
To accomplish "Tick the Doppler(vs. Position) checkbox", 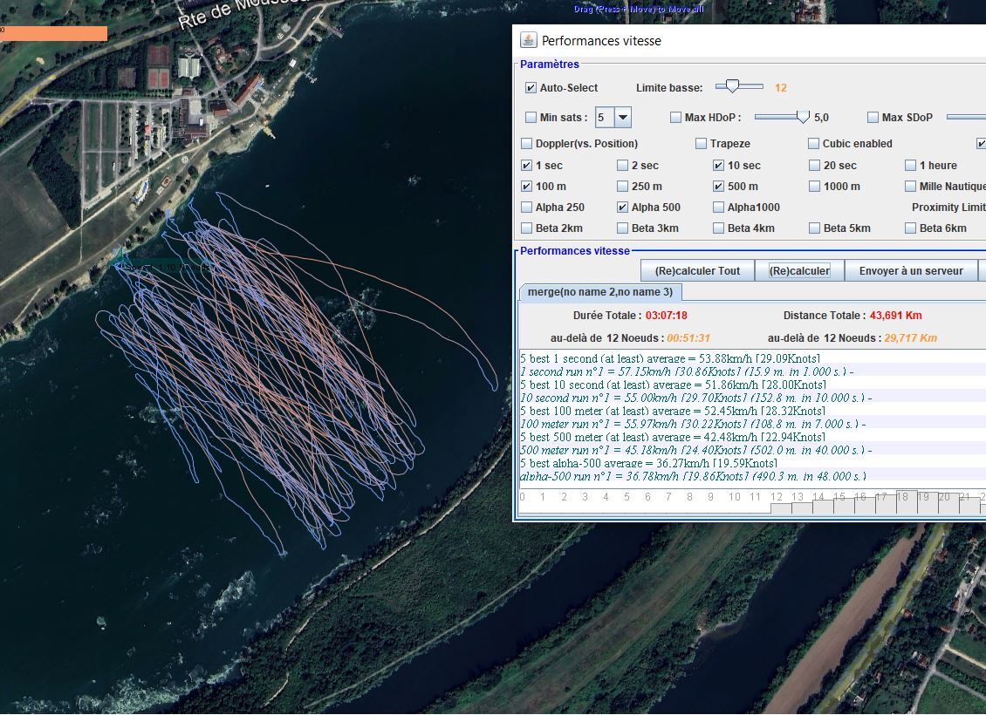I will (x=527, y=144).
